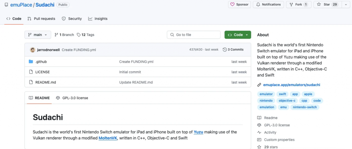The width and height of the screenshot is (352, 149).
Task: Click the clock history icon by Commits
Action: click(x=224, y=50)
